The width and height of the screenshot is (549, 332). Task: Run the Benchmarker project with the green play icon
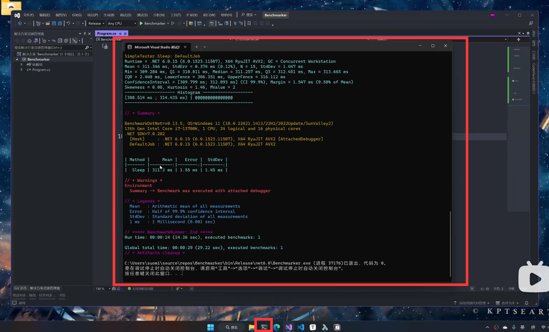pos(141,23)
